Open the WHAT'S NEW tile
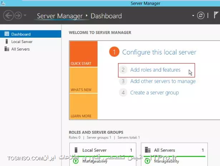The width and height of the screenshot is (220, 166). click(83, 80)
